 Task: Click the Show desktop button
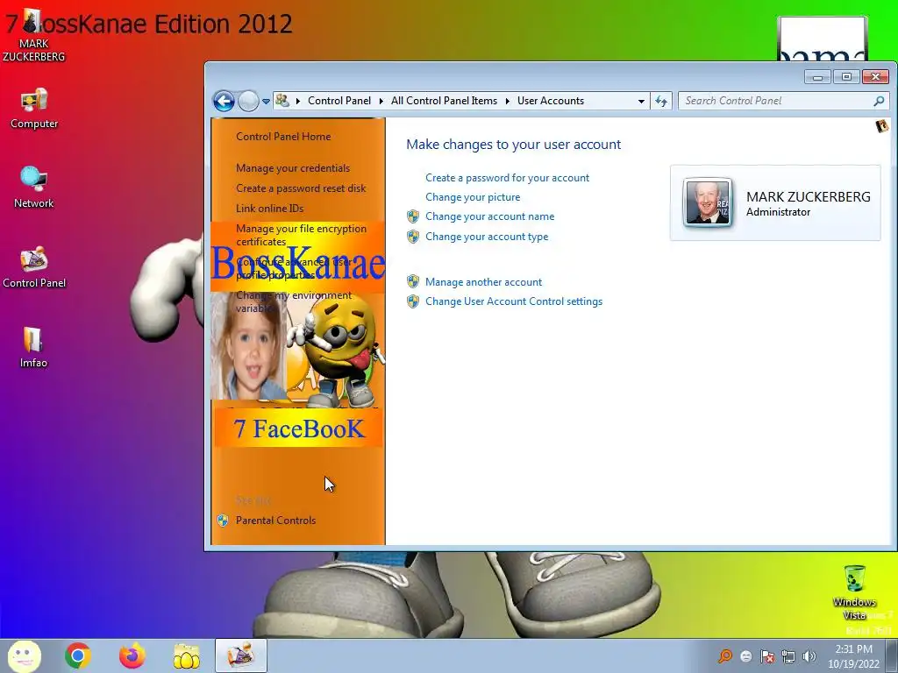click(x=892, y=655)
